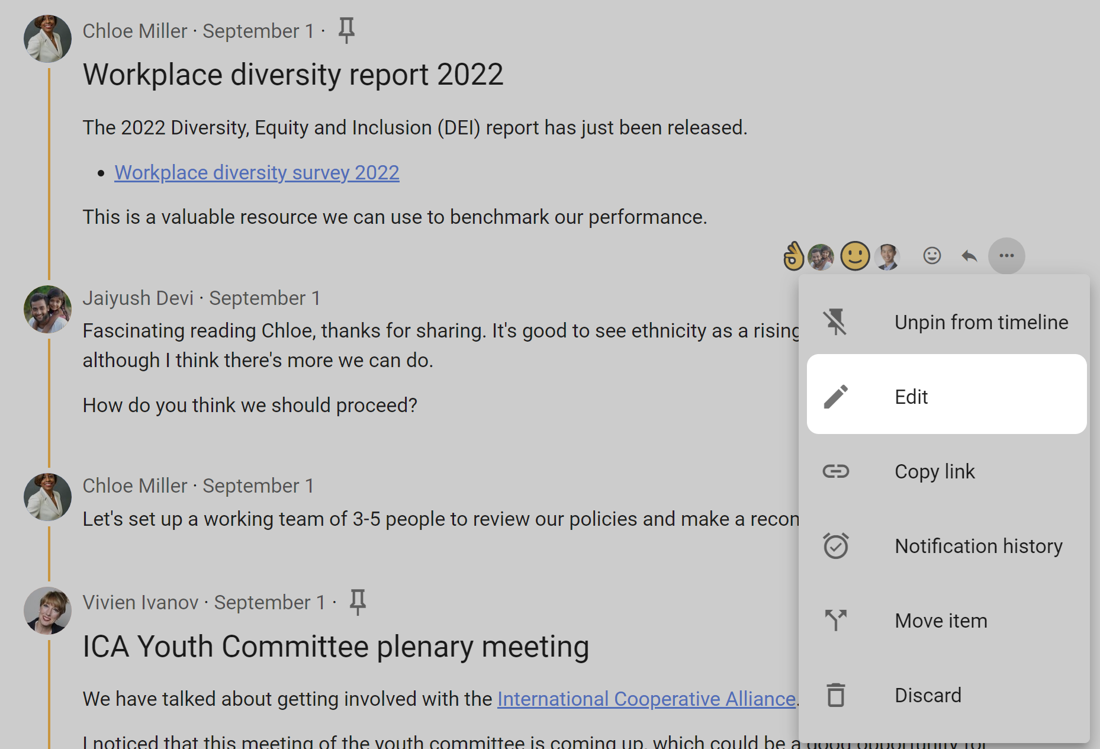This screenshot has height=749, width=1100.
Task: Select Copy link menu option
Action: (x=946, y=471)
